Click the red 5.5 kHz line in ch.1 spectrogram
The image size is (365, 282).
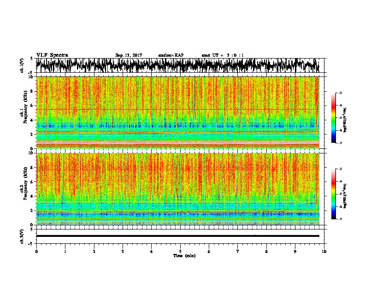177,109
